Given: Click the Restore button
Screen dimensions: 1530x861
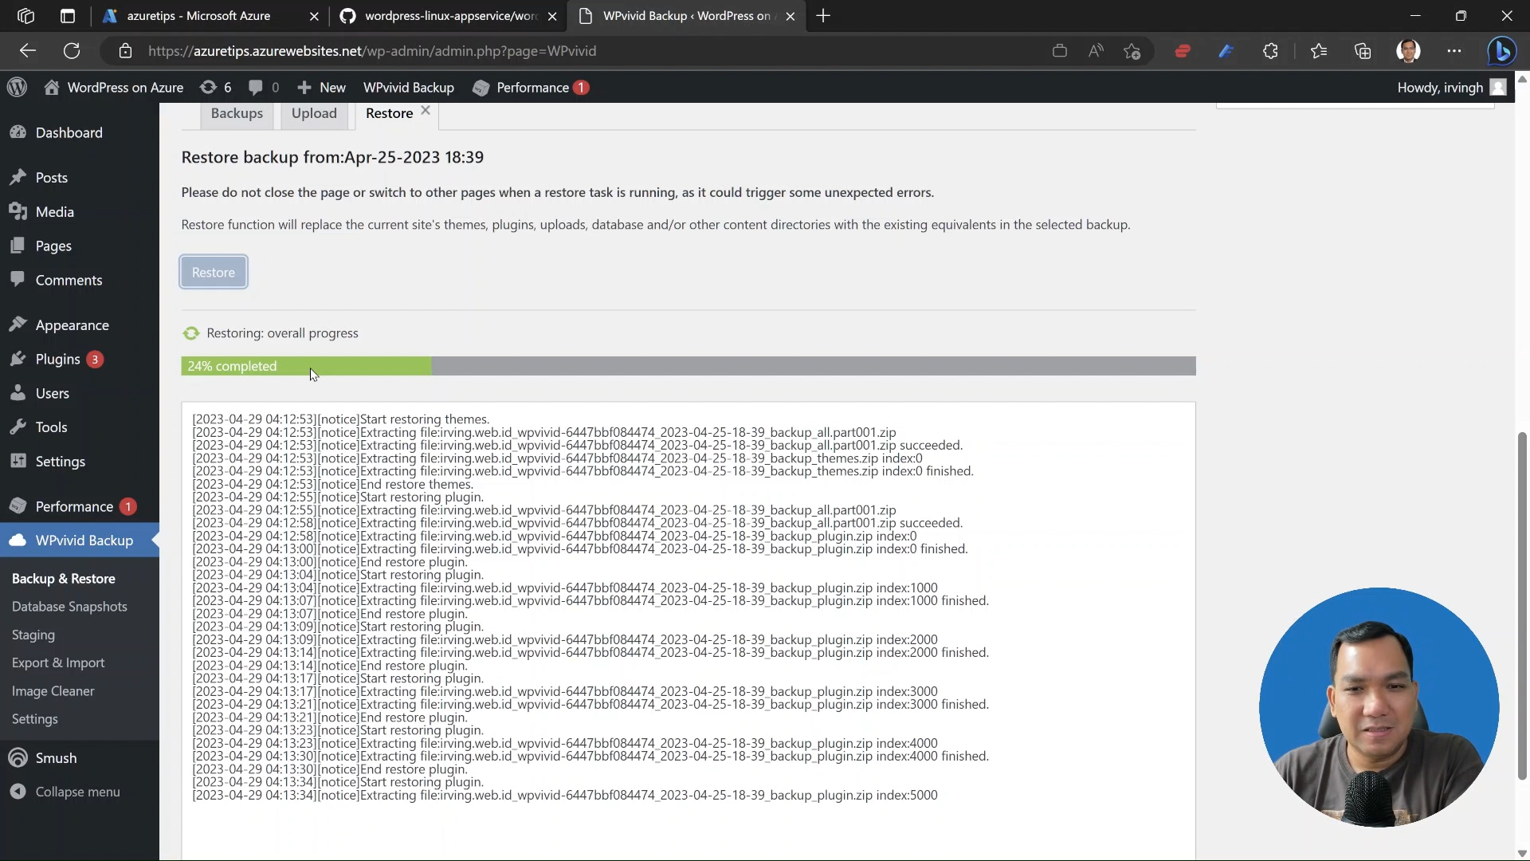Looking at the screenshot, I should click(214, 272).
